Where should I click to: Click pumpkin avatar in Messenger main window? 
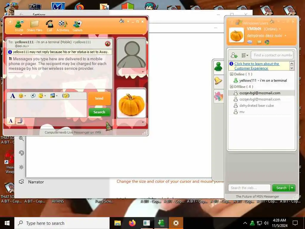(236, 35)
